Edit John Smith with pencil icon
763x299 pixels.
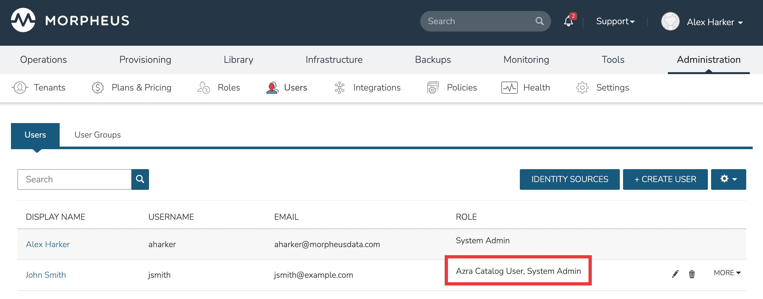coord(675,274)
